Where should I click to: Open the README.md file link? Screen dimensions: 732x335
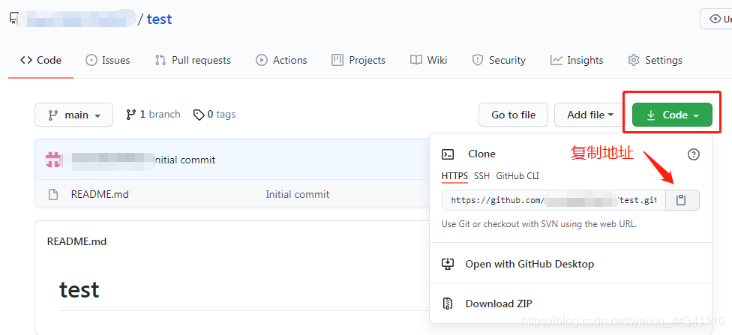[x=100, y=194]
